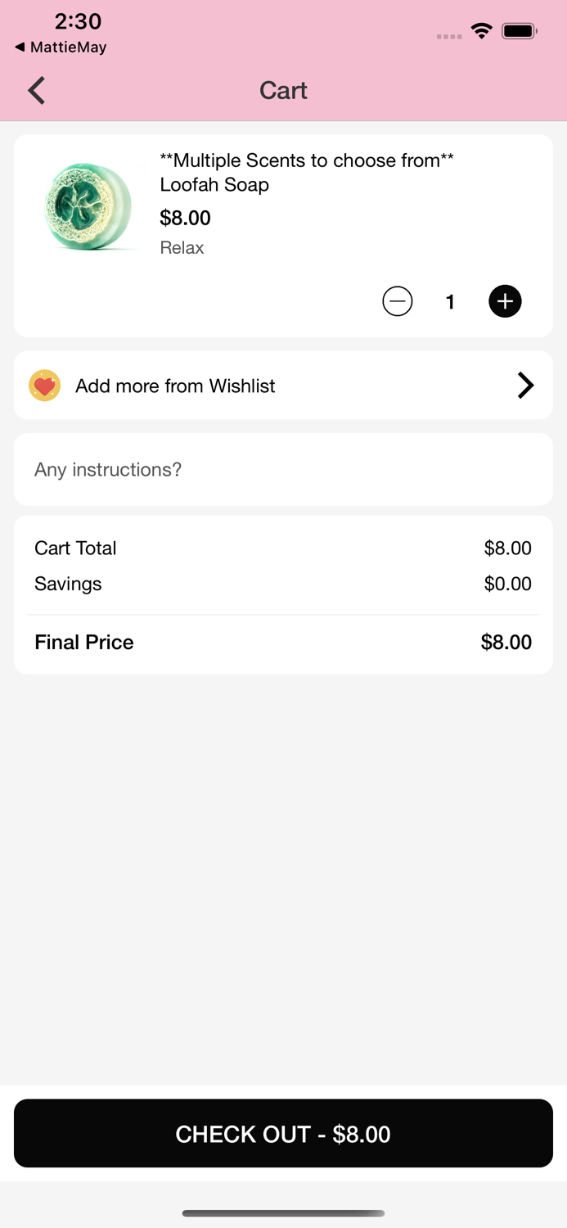Tap the 2:30 clock in status bar
The width and height of the screenshot is (567, 1228).
(78, 21)
